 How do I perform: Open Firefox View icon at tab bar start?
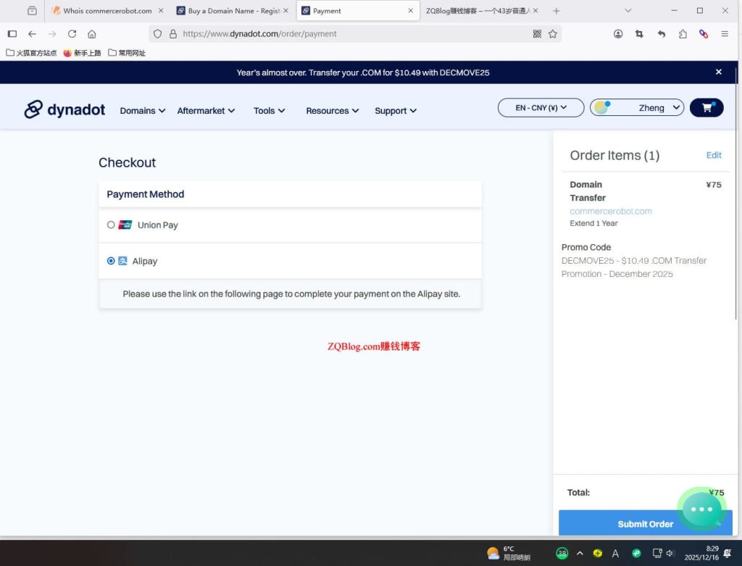click(32, 10)
